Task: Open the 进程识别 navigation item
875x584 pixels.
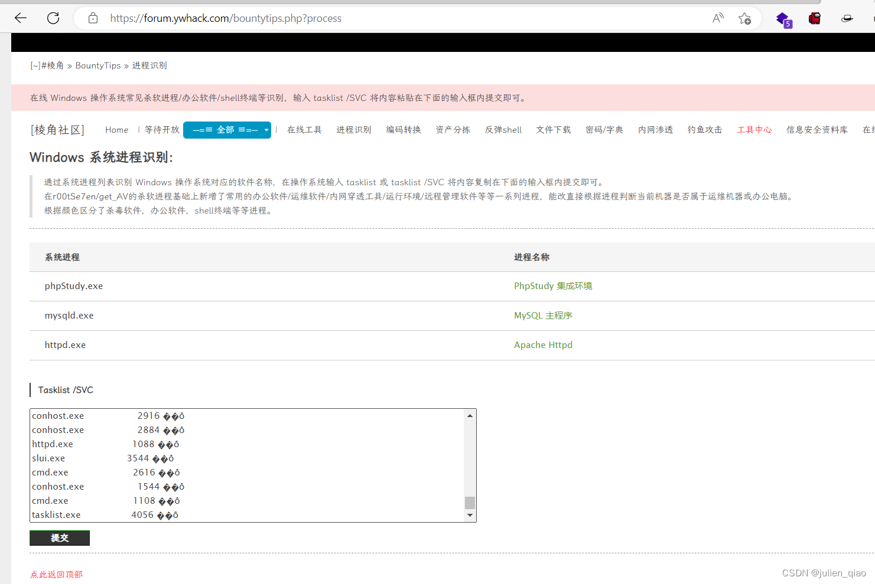Action: tap(354, 130)
